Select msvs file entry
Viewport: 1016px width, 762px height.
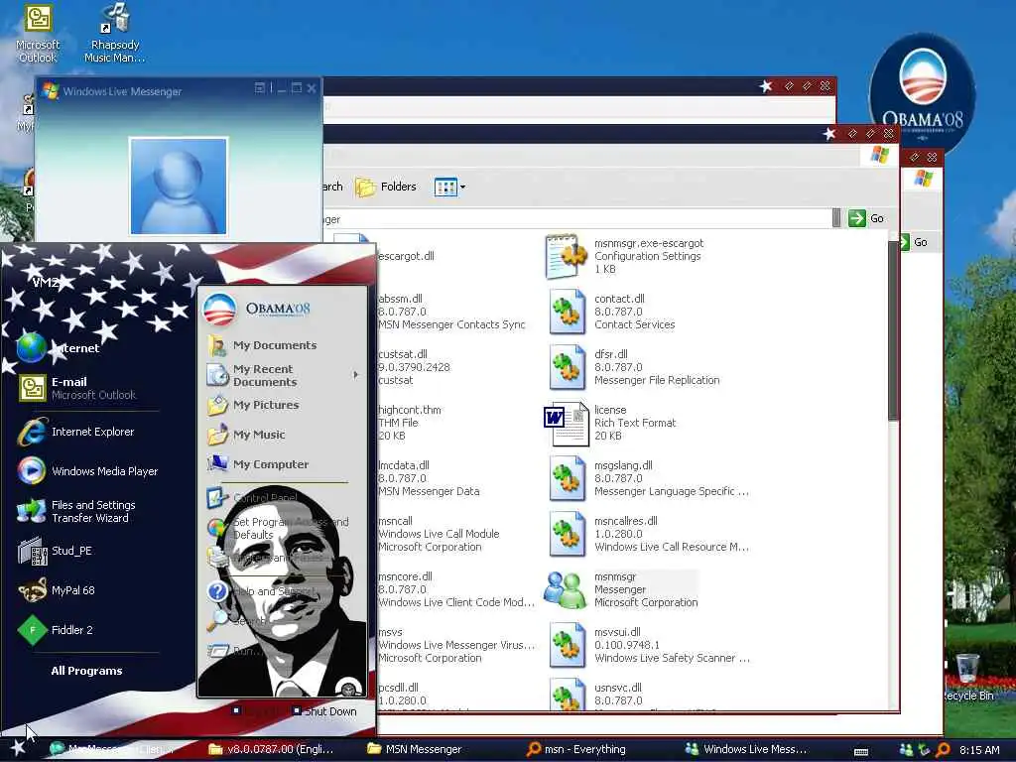pyautogui.click(x=456, y=645)
